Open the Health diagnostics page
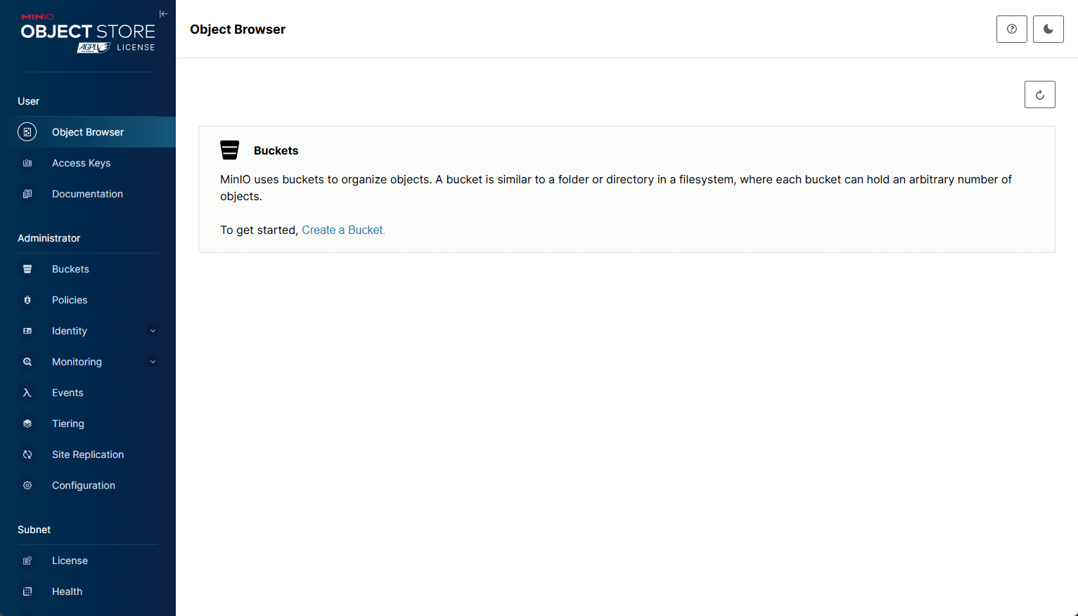The width and height of the screenshot is (1078, 616). [x=67, y=591]
